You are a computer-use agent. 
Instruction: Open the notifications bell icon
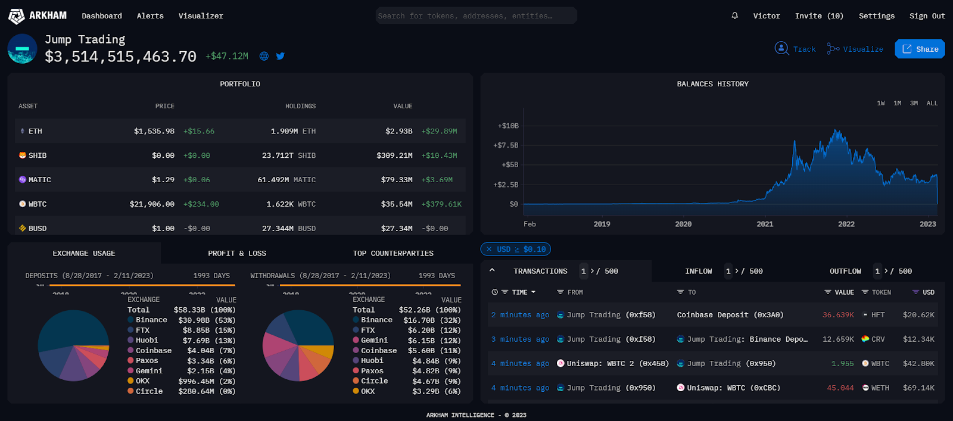[x=734, y=16]
